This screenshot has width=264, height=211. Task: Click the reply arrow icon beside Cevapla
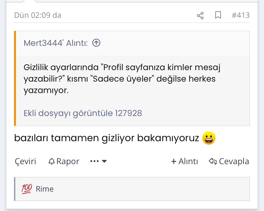[213, 162]
